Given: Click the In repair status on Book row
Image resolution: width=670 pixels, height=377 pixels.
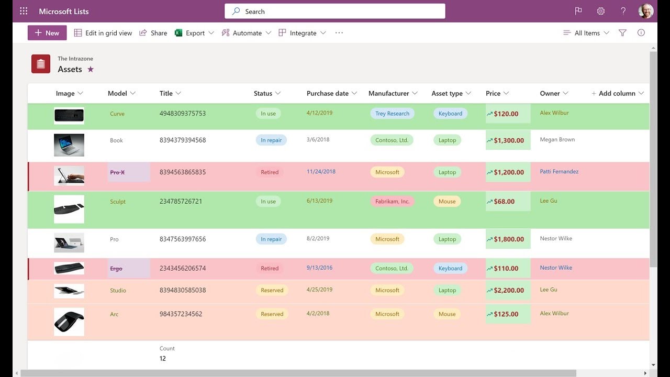Looking at the screenshot, I should (271, 140).
